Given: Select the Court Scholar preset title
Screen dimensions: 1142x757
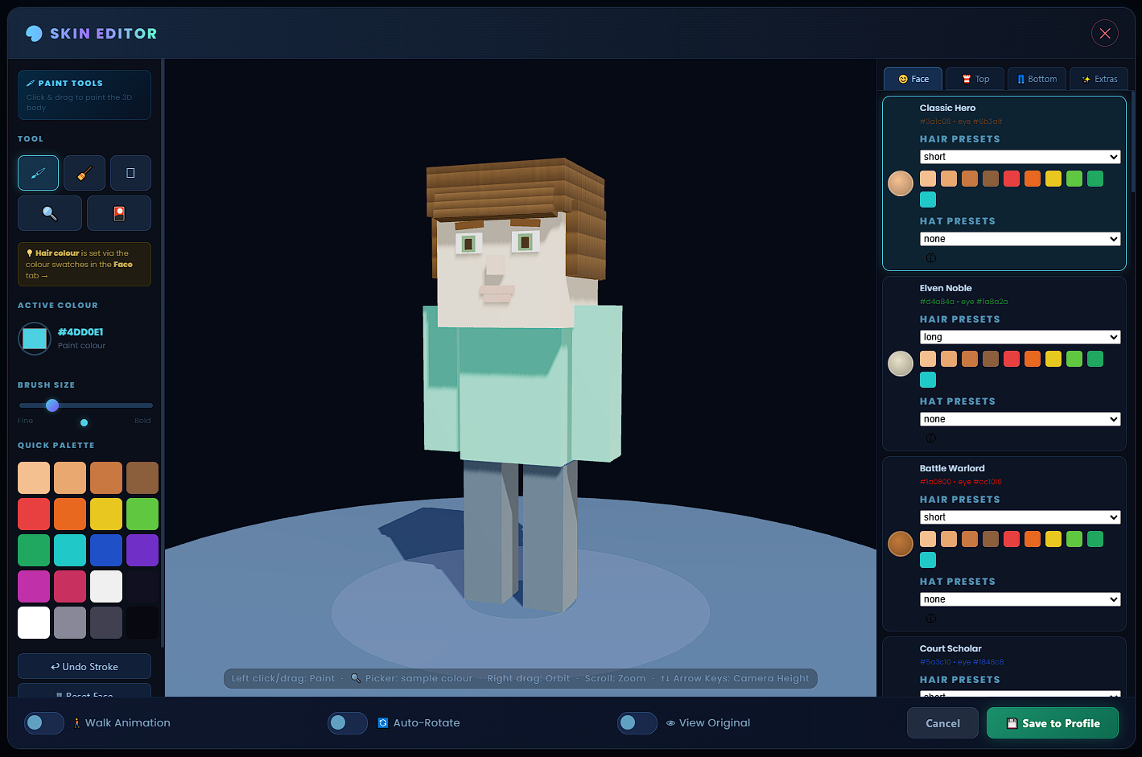Looking at the screenshot, I should [x=950, y=648].
